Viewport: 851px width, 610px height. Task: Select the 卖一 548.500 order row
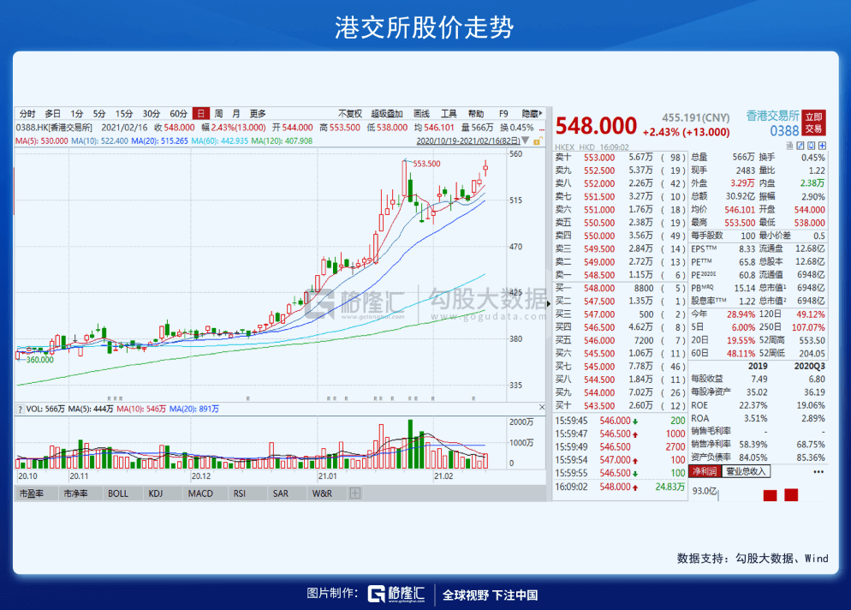[621, 275]
